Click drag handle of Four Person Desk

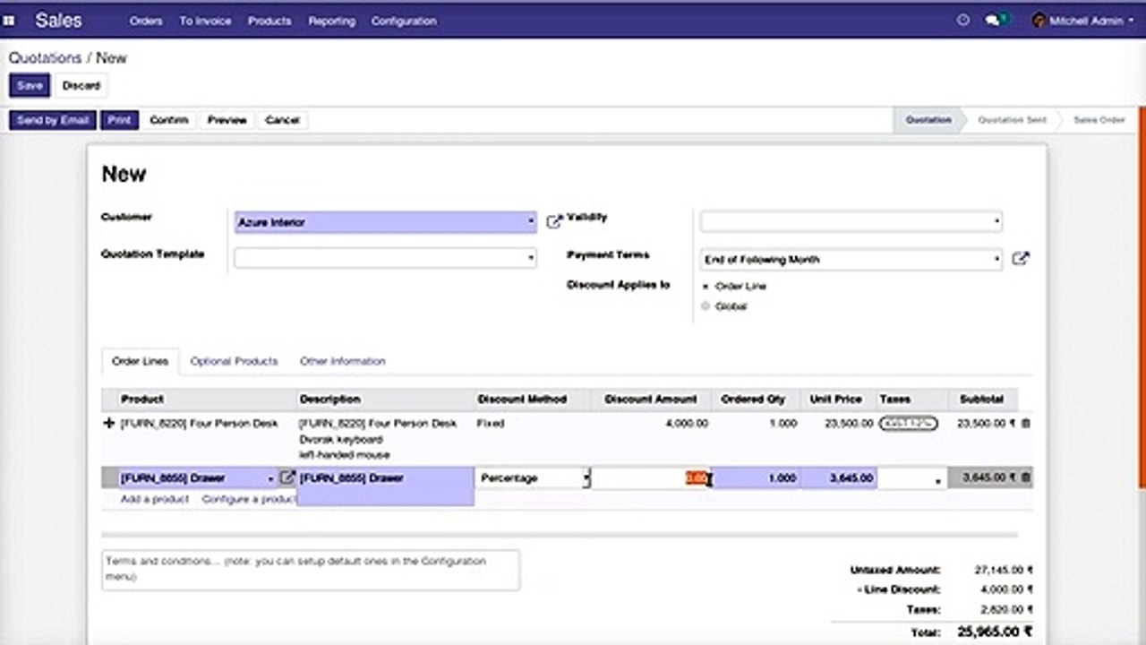tap(109, 424)
